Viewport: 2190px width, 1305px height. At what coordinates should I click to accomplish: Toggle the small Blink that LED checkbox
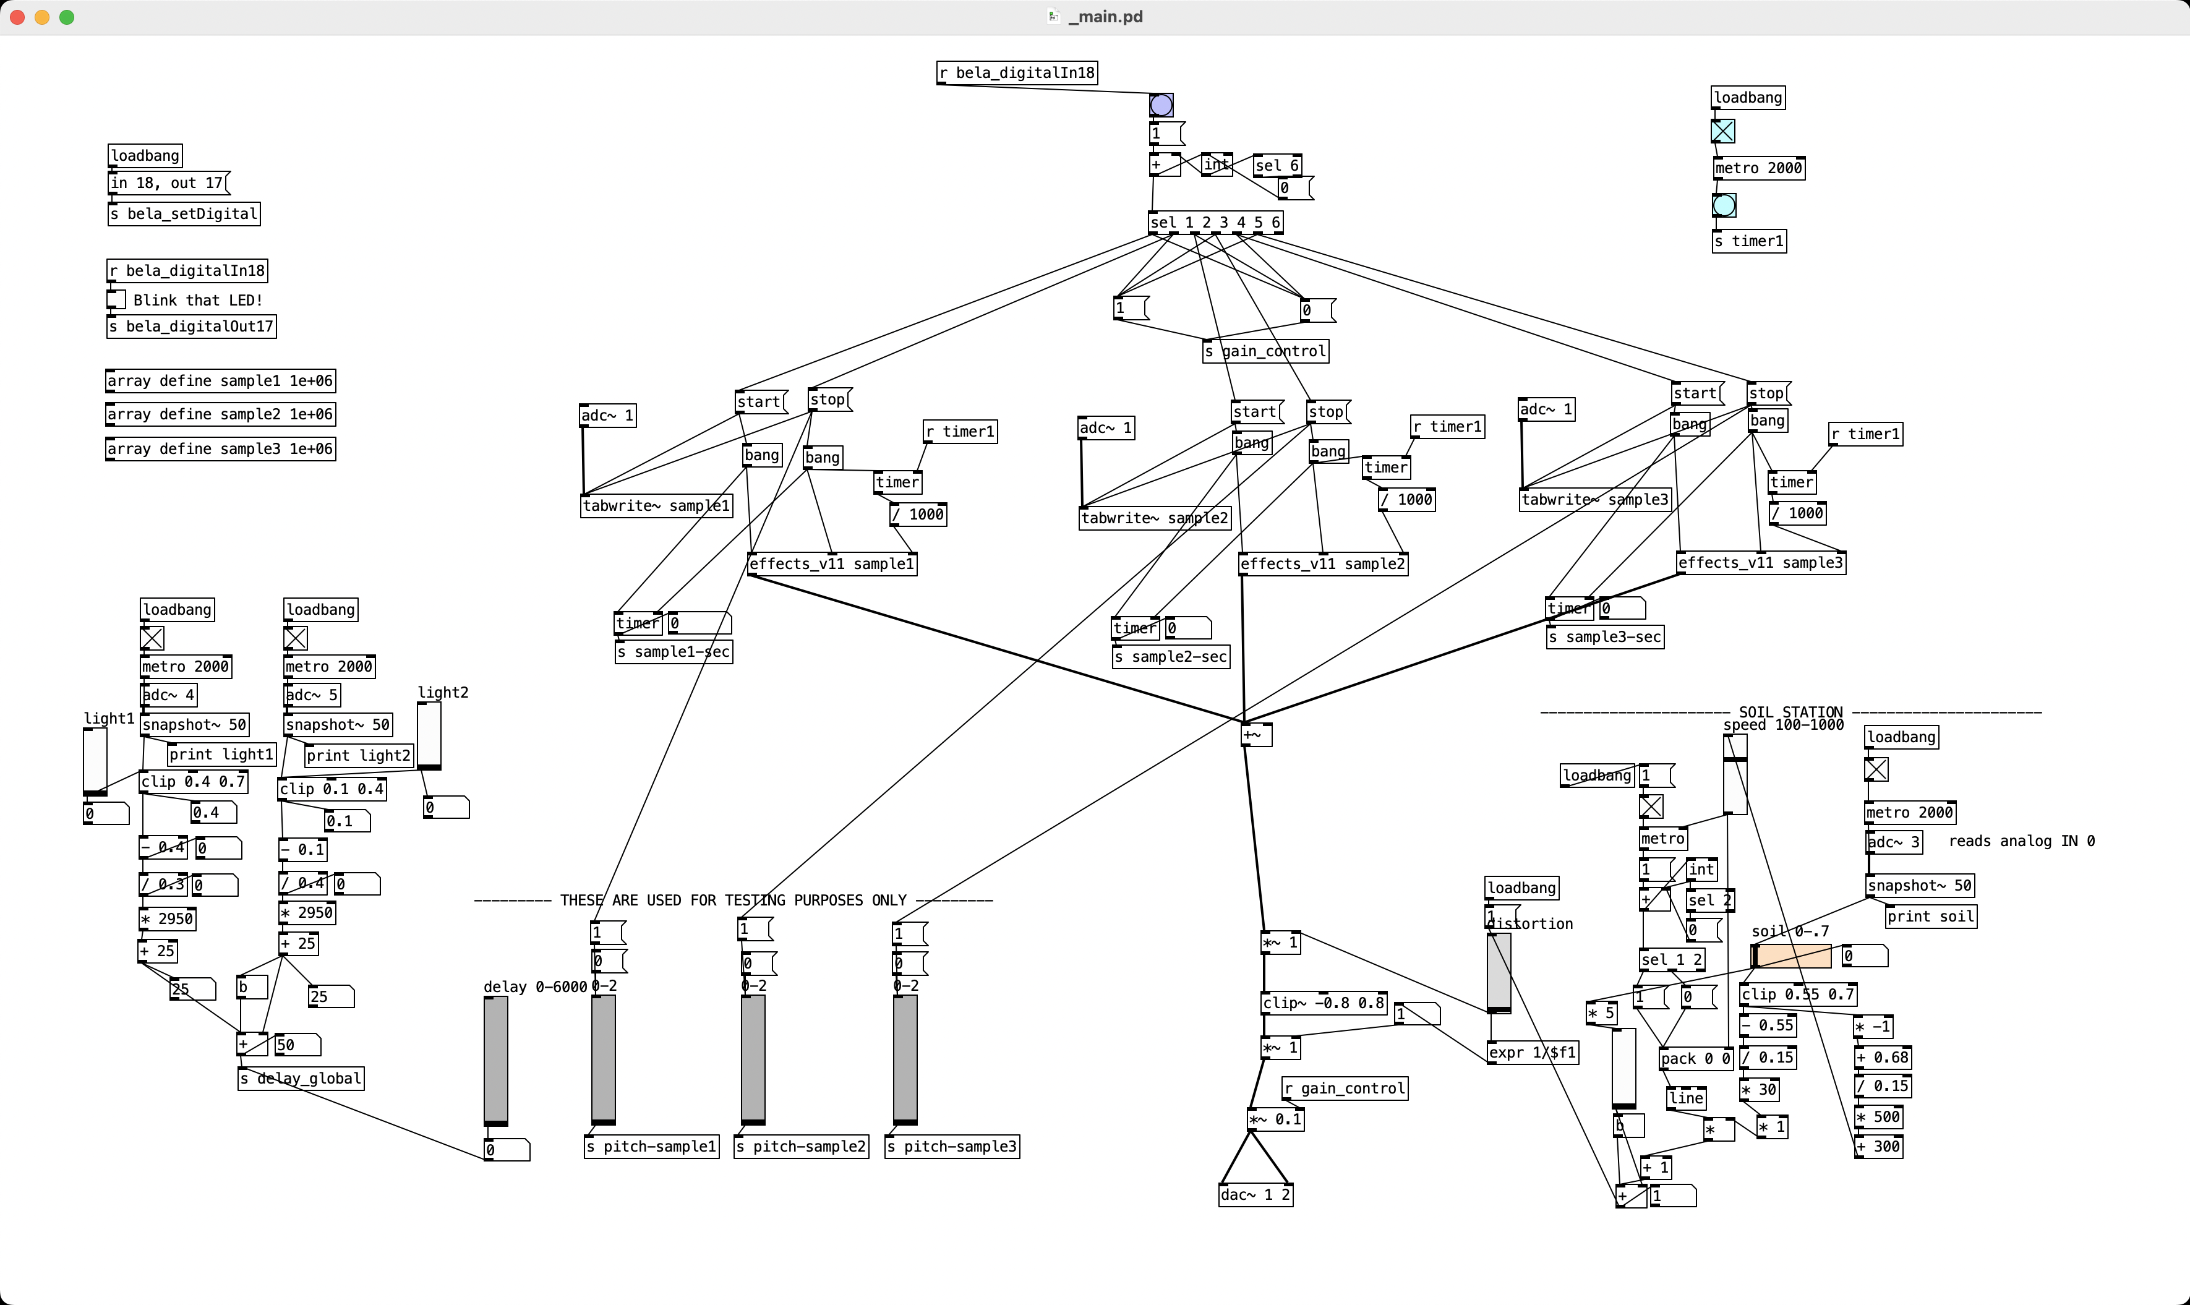pos(116,300)
